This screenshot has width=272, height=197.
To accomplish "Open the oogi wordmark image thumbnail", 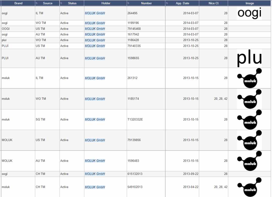I will tap(249, 13).
